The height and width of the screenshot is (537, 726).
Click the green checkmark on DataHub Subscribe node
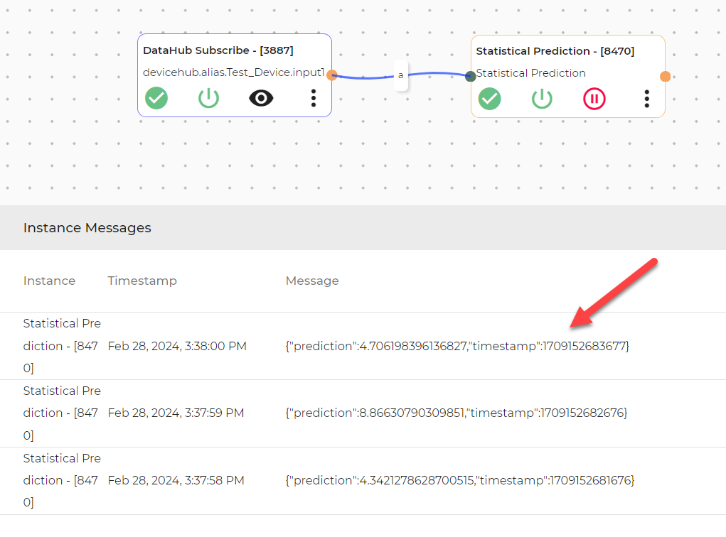(156, 98)
